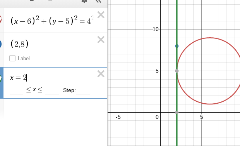The height and width of the screenshot is (146, 240).
Task: Toggle the green x = 2 line icon
Action: coord(1,78)
